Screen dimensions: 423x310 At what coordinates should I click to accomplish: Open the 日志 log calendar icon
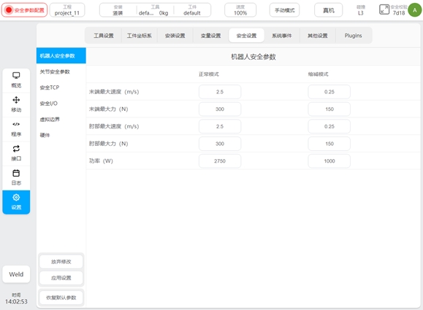click(x=16, y=173)
